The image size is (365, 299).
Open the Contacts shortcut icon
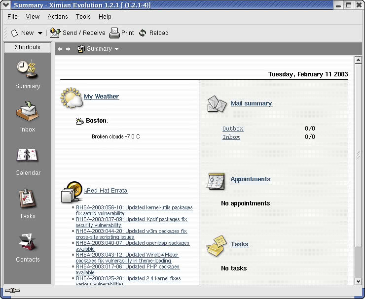(x=28, y=242)
